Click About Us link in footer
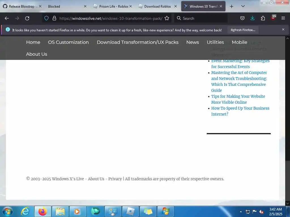290x217 pixels. (96, 179)
